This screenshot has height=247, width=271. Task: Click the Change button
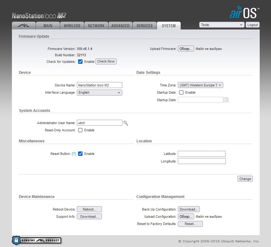245,179
